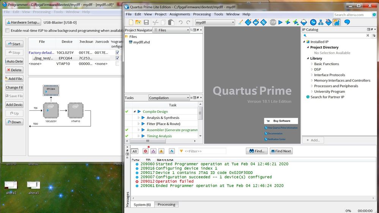Switch to the Processing messages tab

(166, 205)
